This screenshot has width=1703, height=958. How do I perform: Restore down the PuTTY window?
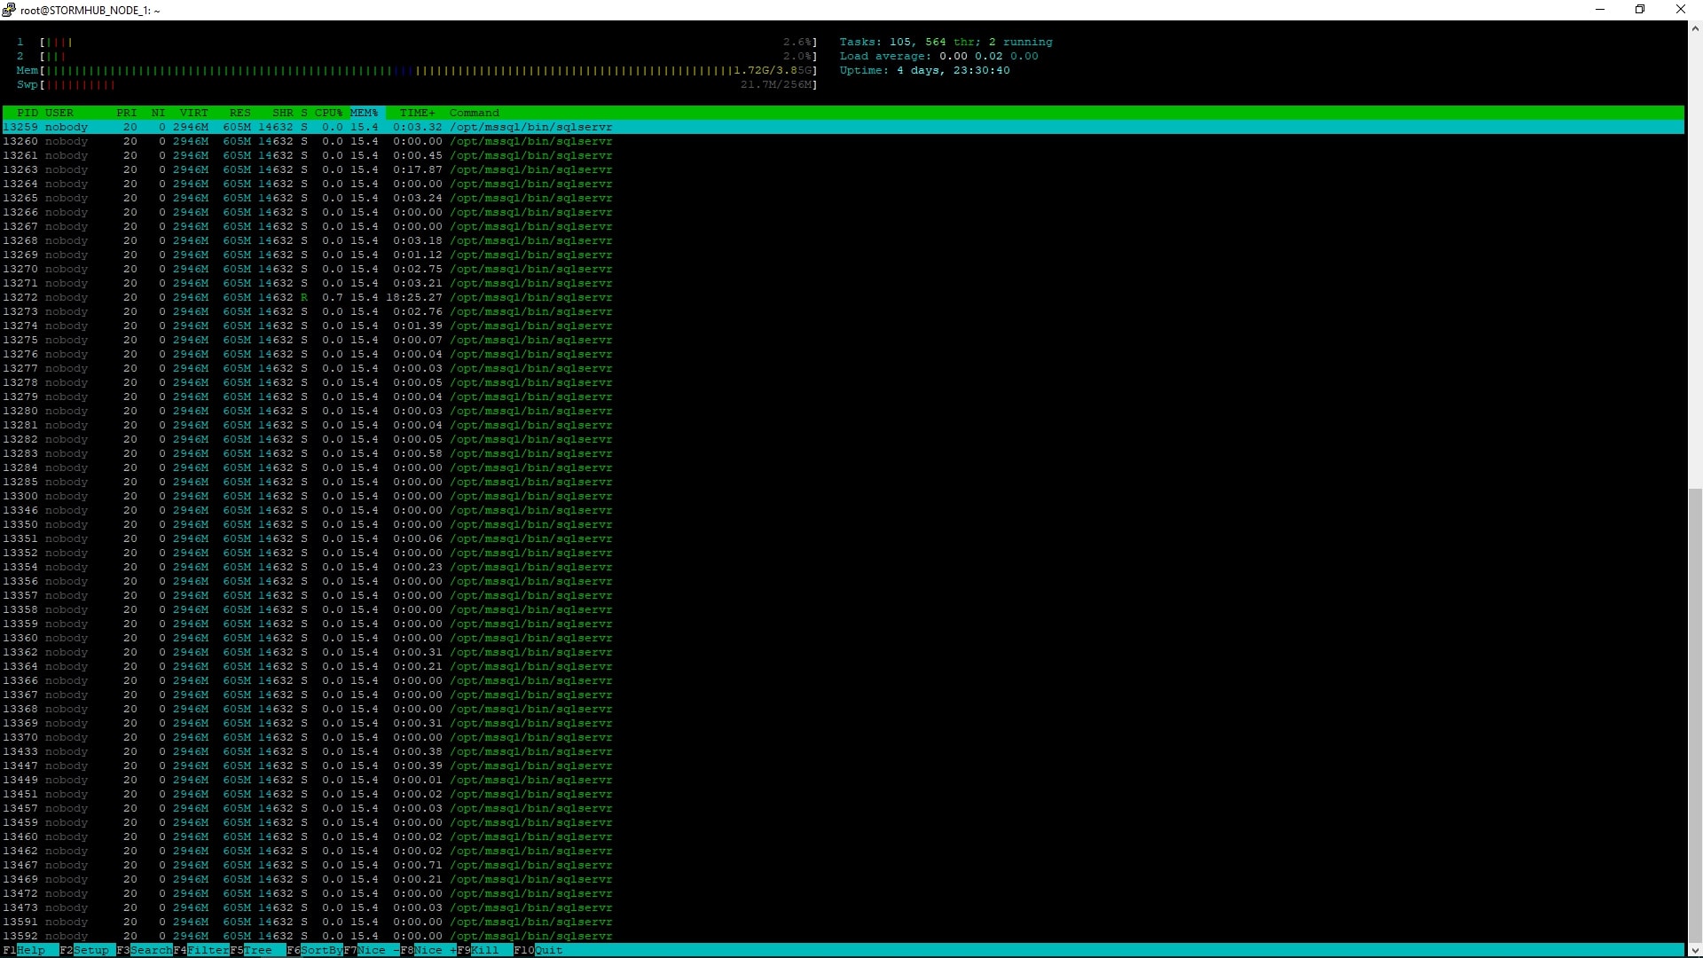1640,10
